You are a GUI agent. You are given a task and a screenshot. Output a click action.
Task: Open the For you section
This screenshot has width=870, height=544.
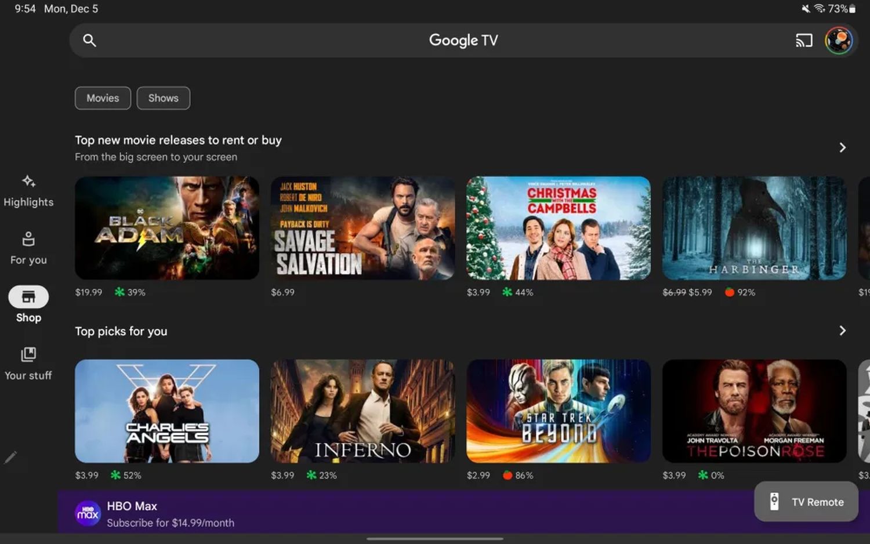(x=28, y=248)
